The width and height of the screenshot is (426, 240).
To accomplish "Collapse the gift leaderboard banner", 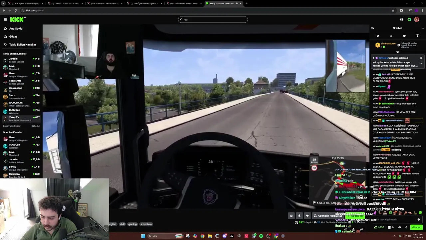I will click(x=397, y=52).
